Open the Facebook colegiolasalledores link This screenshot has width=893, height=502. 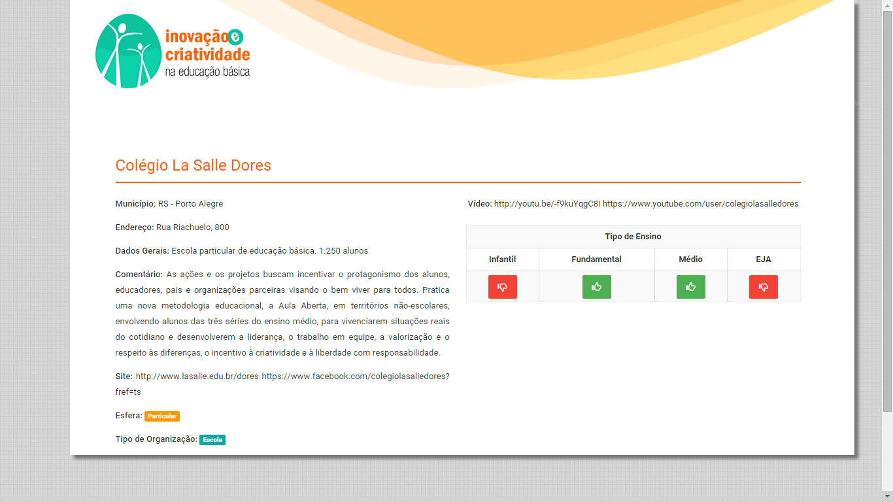tap(355, 376)
